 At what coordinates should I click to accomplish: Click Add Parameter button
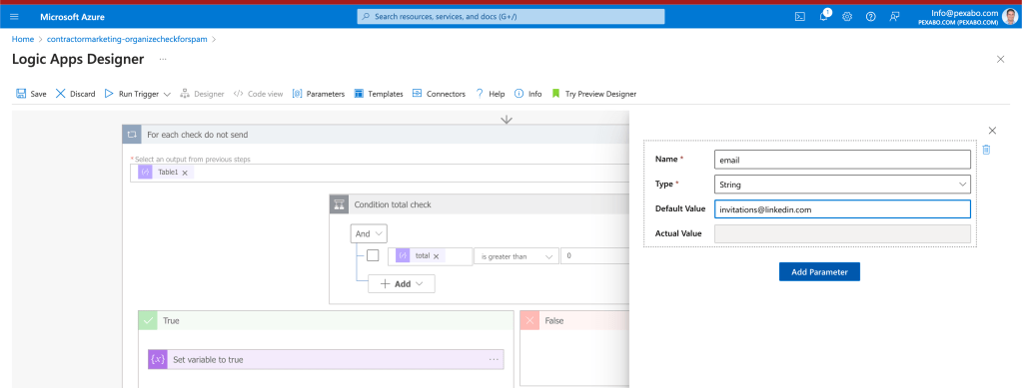[x=819, y=272]
